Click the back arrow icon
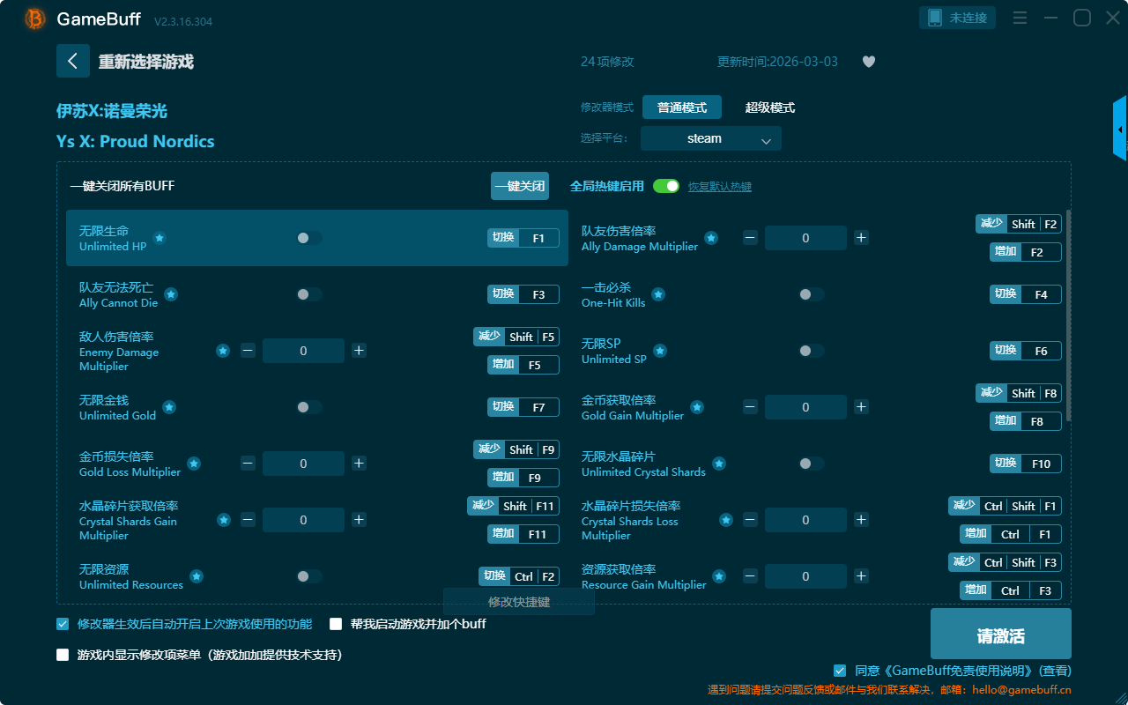This screenshot has width=1128, height=705. [x=73, y=61]
